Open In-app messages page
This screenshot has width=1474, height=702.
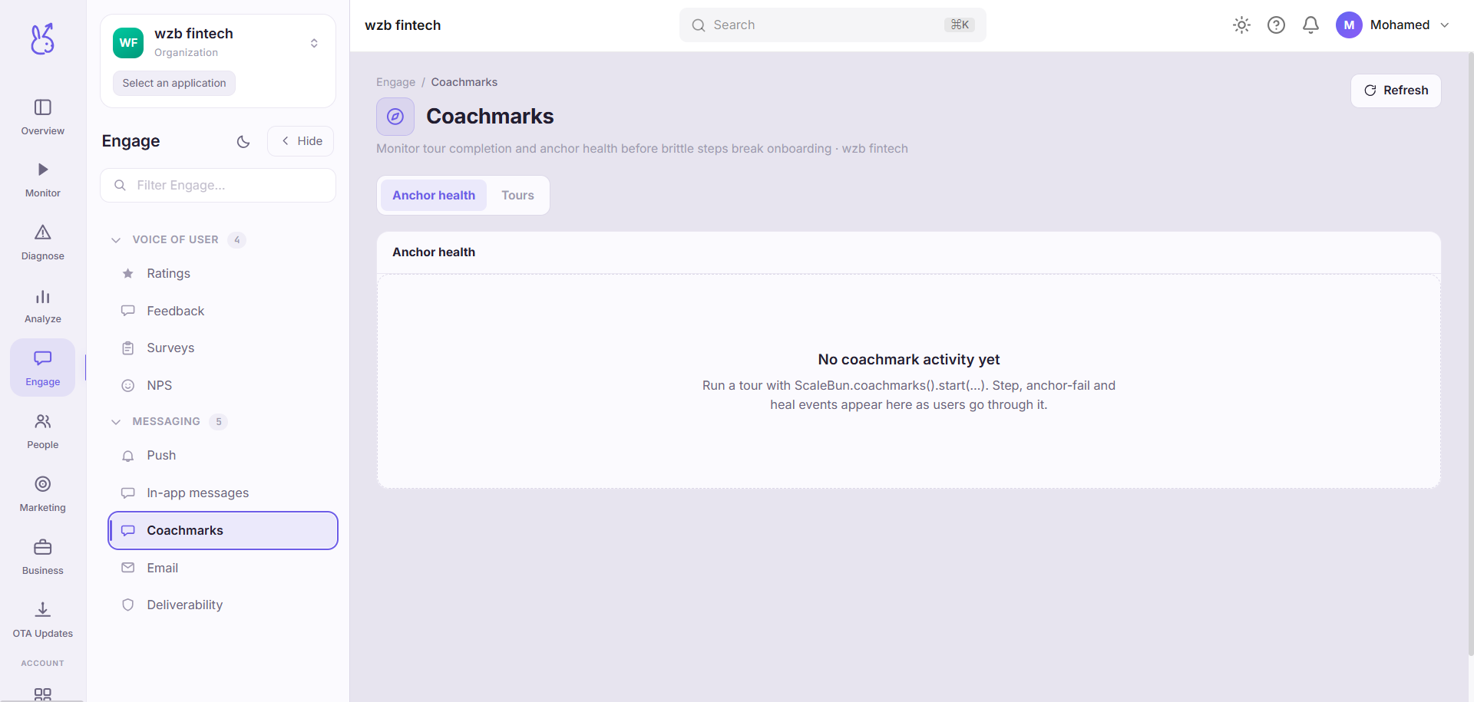223,493
